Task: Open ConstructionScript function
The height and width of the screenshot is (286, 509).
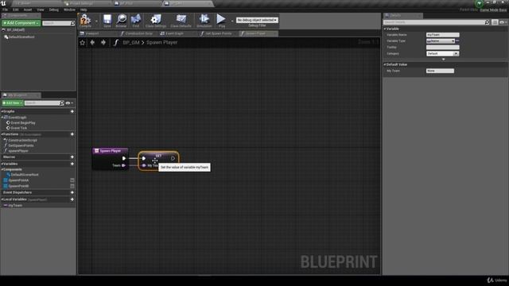Action: tap(22, 141)
